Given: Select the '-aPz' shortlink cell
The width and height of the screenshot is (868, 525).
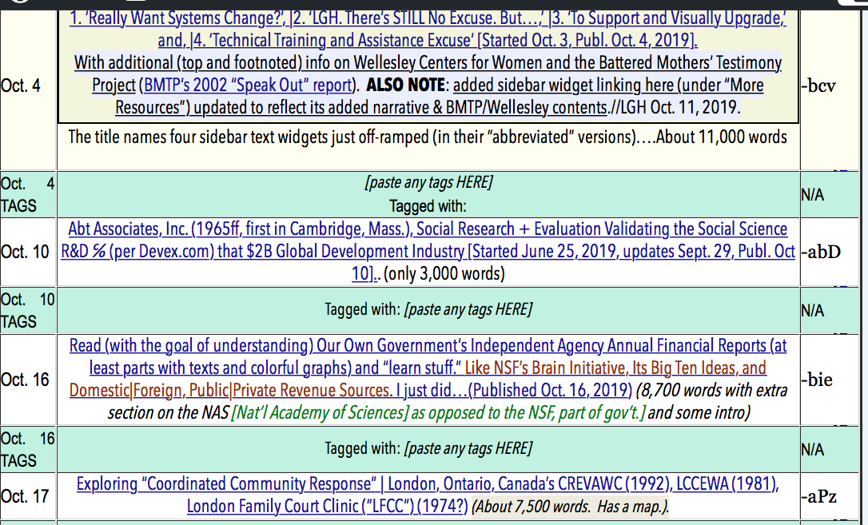Looking at the screenshot, I should [818, 495].
